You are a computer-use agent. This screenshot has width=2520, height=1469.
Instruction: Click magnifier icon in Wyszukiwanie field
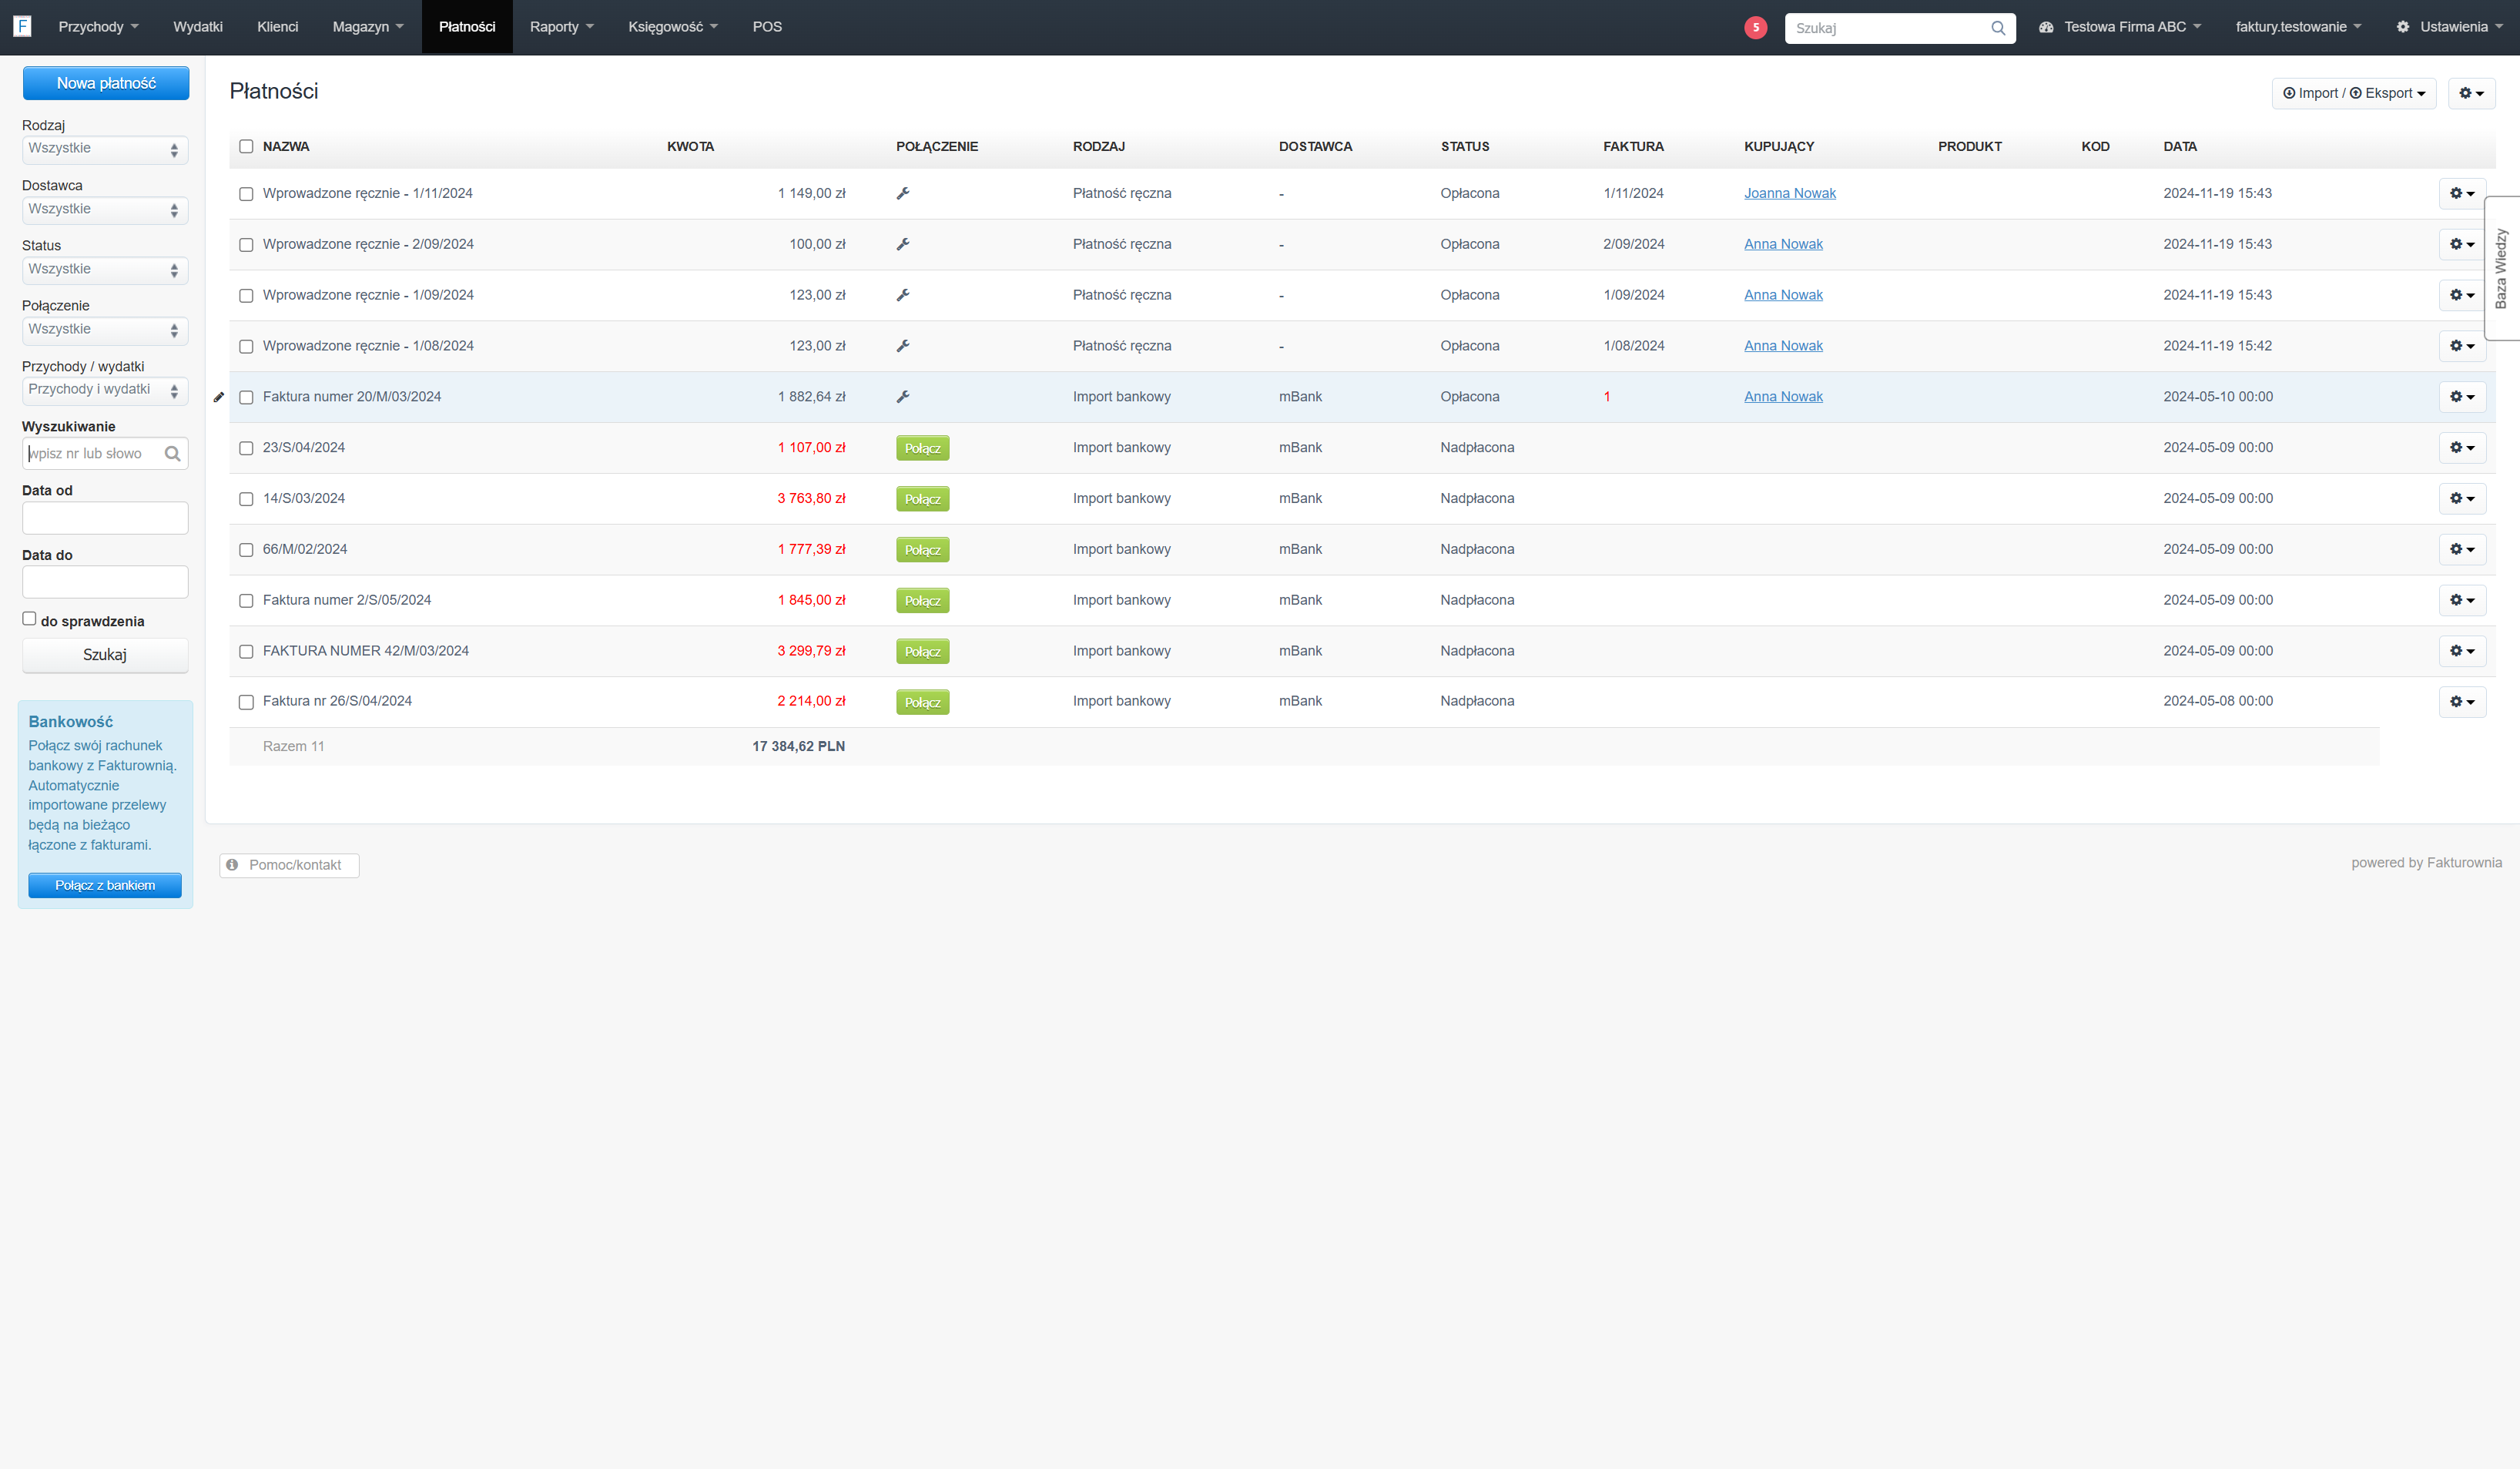click(172, 454)
